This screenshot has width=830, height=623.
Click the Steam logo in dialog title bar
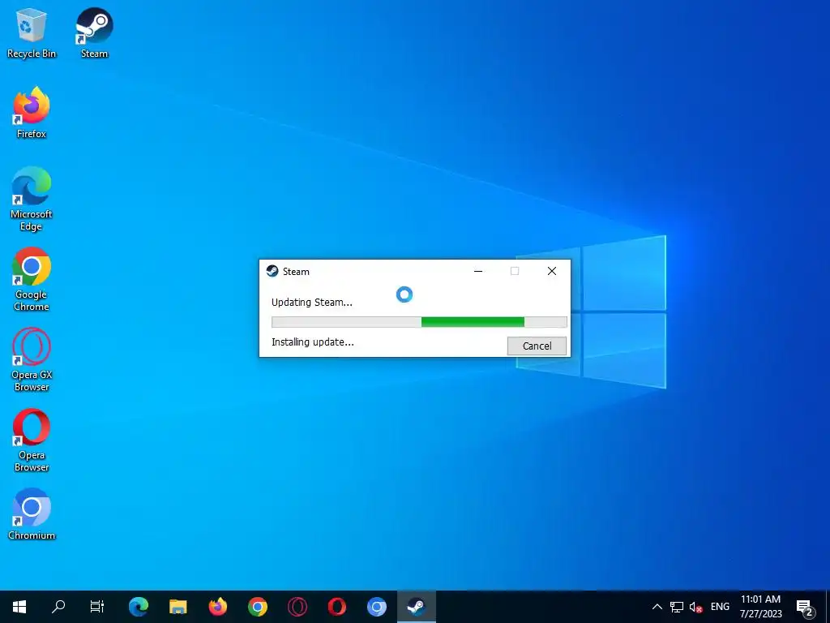(x=272, y=271)
